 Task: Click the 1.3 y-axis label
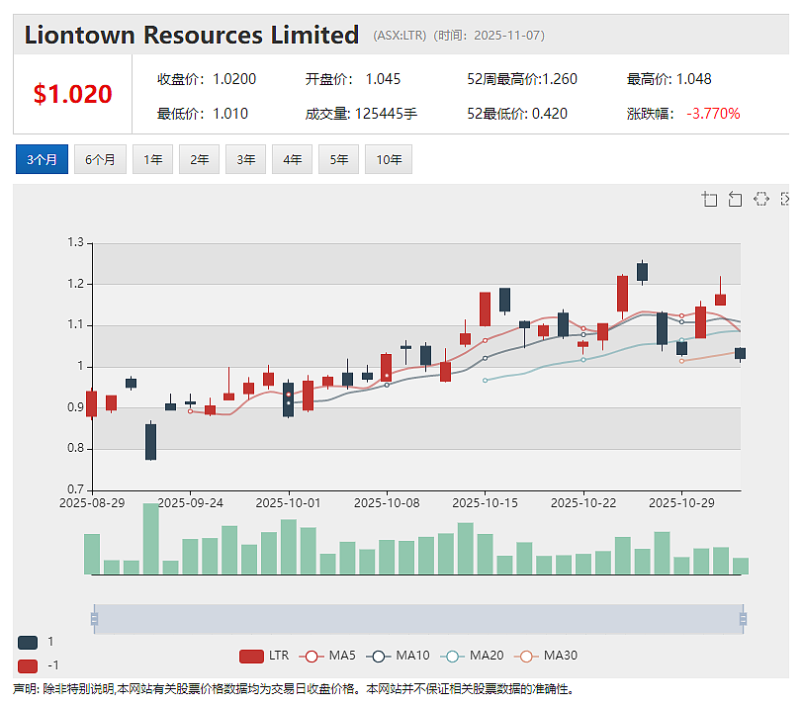[76, 242]
